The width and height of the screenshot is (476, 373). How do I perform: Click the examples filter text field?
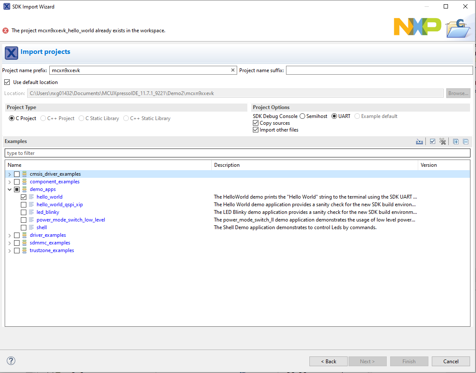237,153
